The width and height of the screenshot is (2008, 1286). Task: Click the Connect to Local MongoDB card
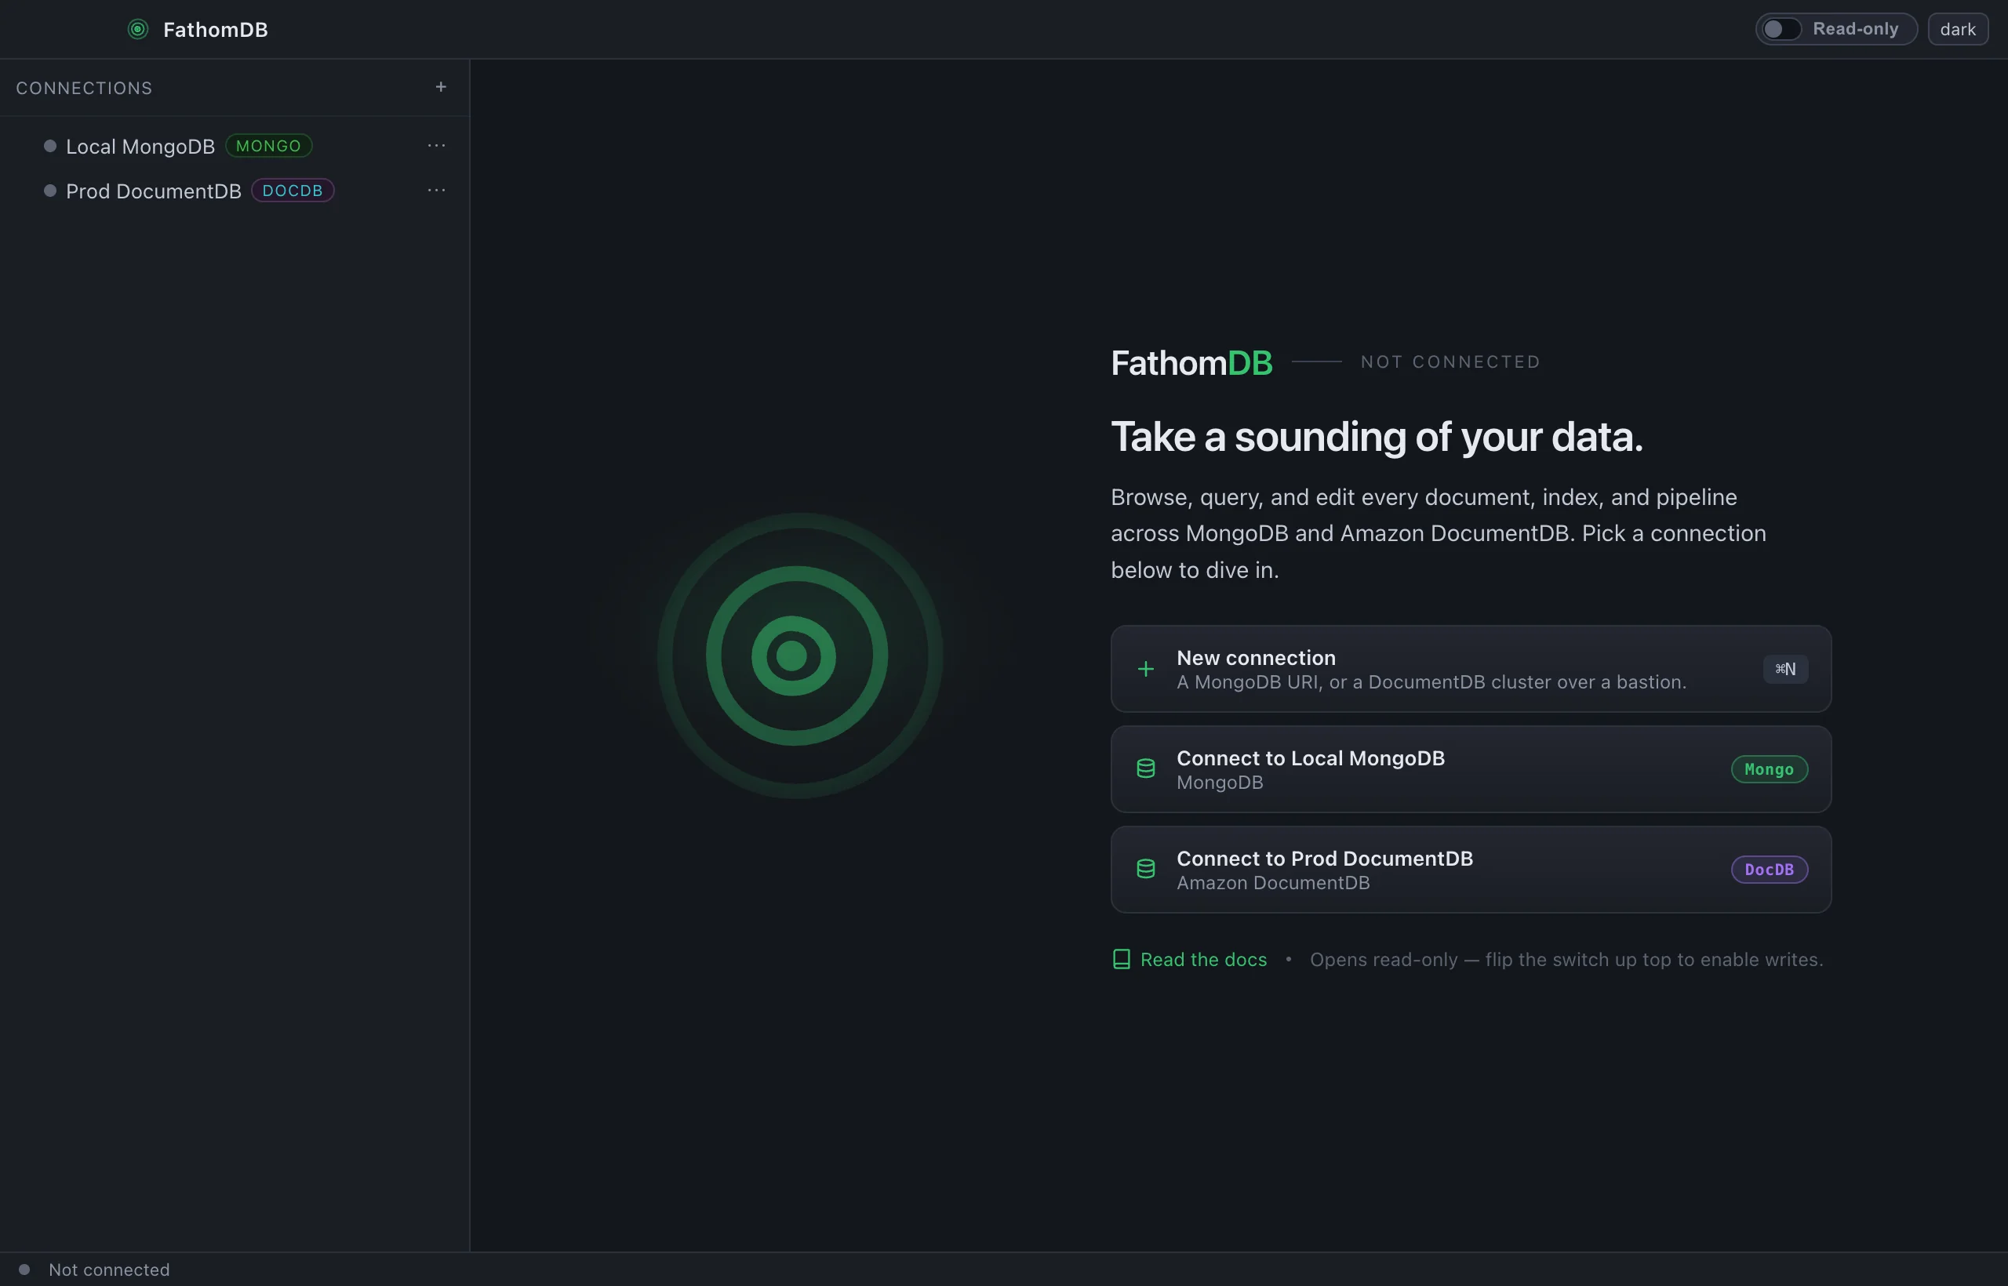pos(1471,769)
